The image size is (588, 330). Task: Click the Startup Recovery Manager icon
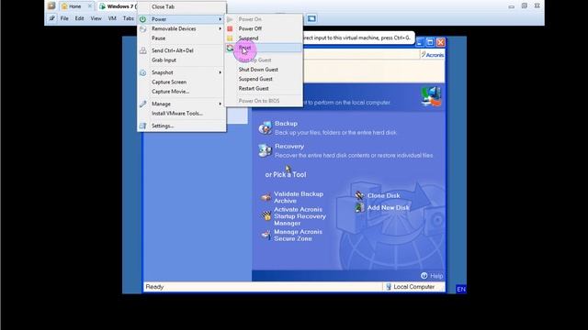266,215
